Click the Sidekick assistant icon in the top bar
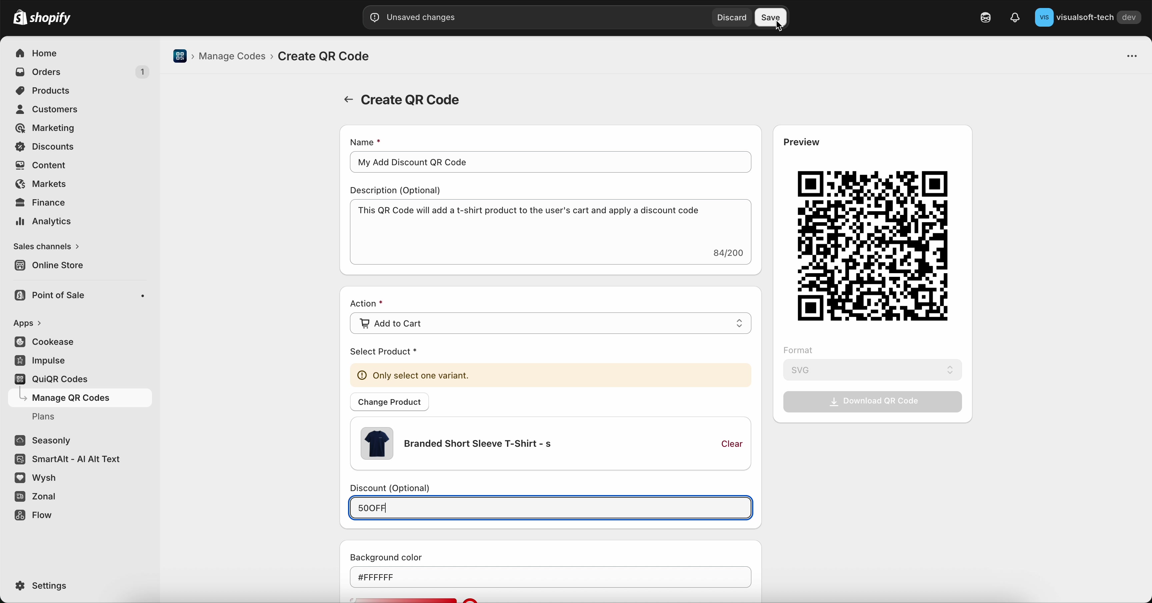Viewport: 1152px width, 603px height. coord(985,18)
